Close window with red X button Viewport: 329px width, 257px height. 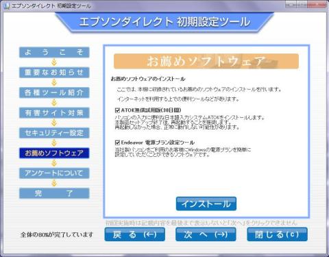317,4
